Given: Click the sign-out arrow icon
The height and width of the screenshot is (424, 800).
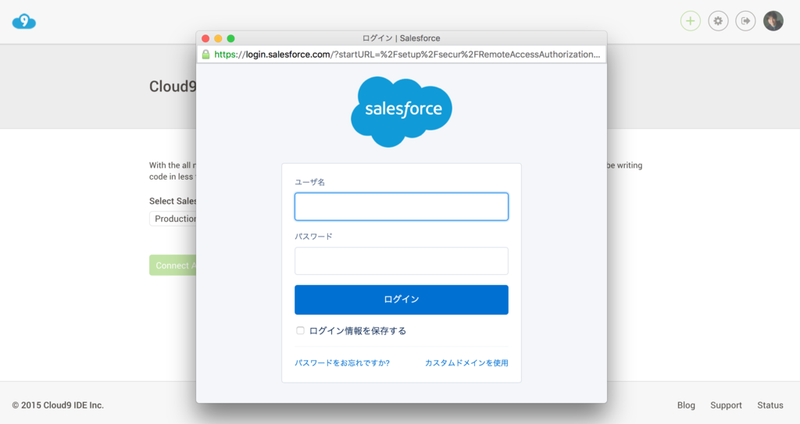Looking at the screenshot, I should click(745, 21).
